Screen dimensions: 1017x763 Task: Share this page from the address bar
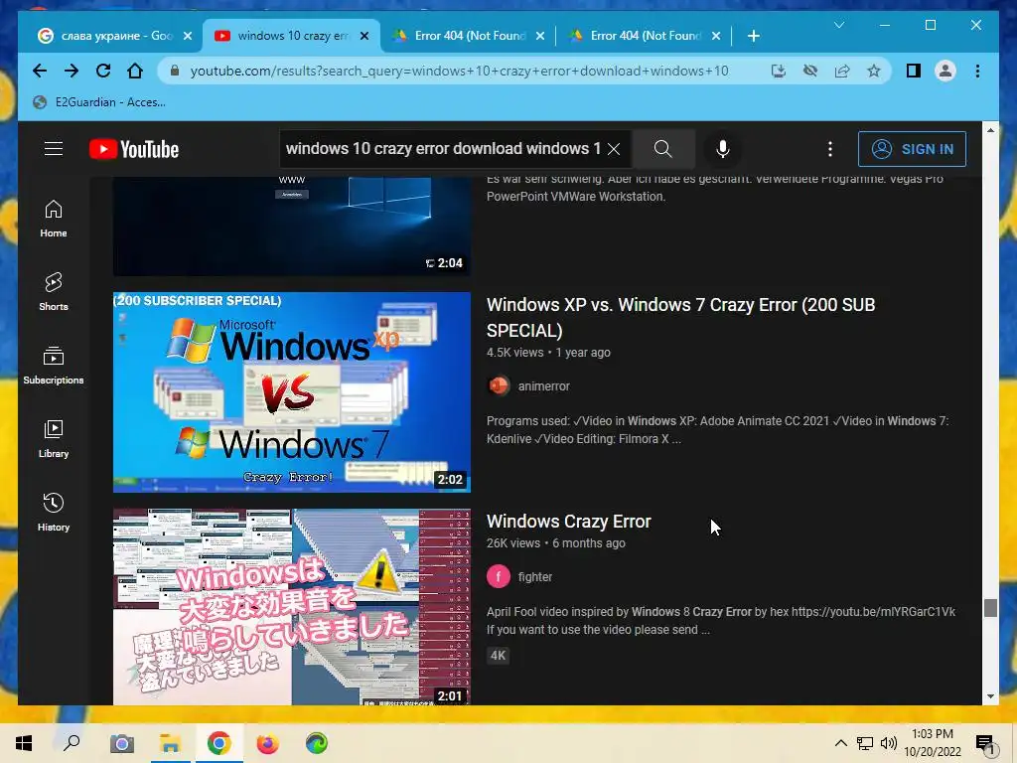pyautogui.click(x=842, y=71)
